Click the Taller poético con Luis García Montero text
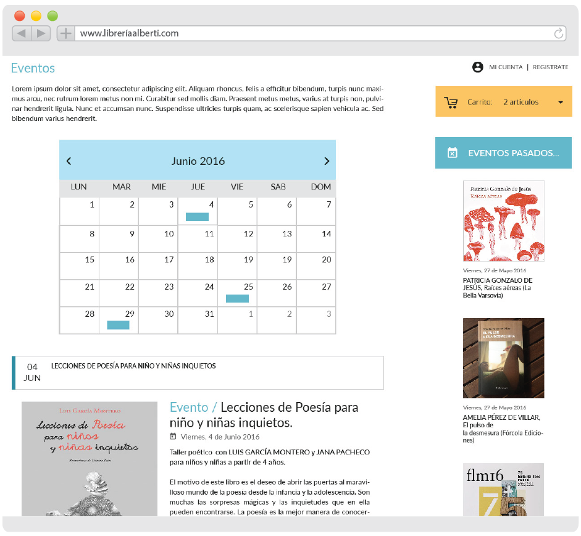 (x=270, y=457)
